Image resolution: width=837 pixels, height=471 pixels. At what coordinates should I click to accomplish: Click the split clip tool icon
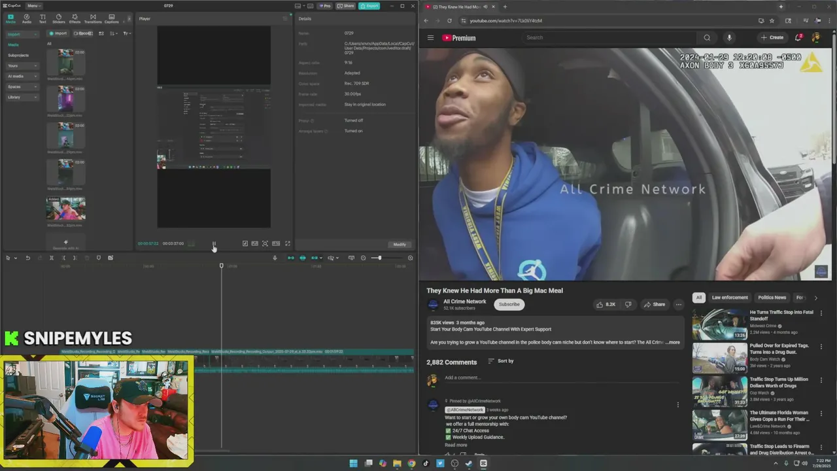(x=51, y=258)
